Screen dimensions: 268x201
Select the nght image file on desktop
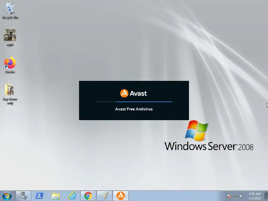pyautogui.click(x=10, y=38)
